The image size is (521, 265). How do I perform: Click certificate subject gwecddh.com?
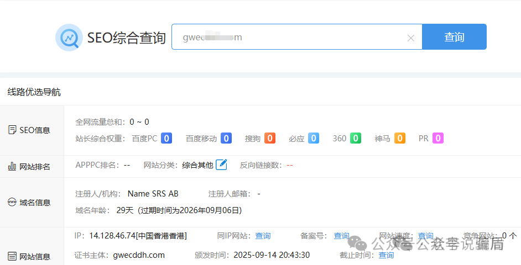[139, 255]
